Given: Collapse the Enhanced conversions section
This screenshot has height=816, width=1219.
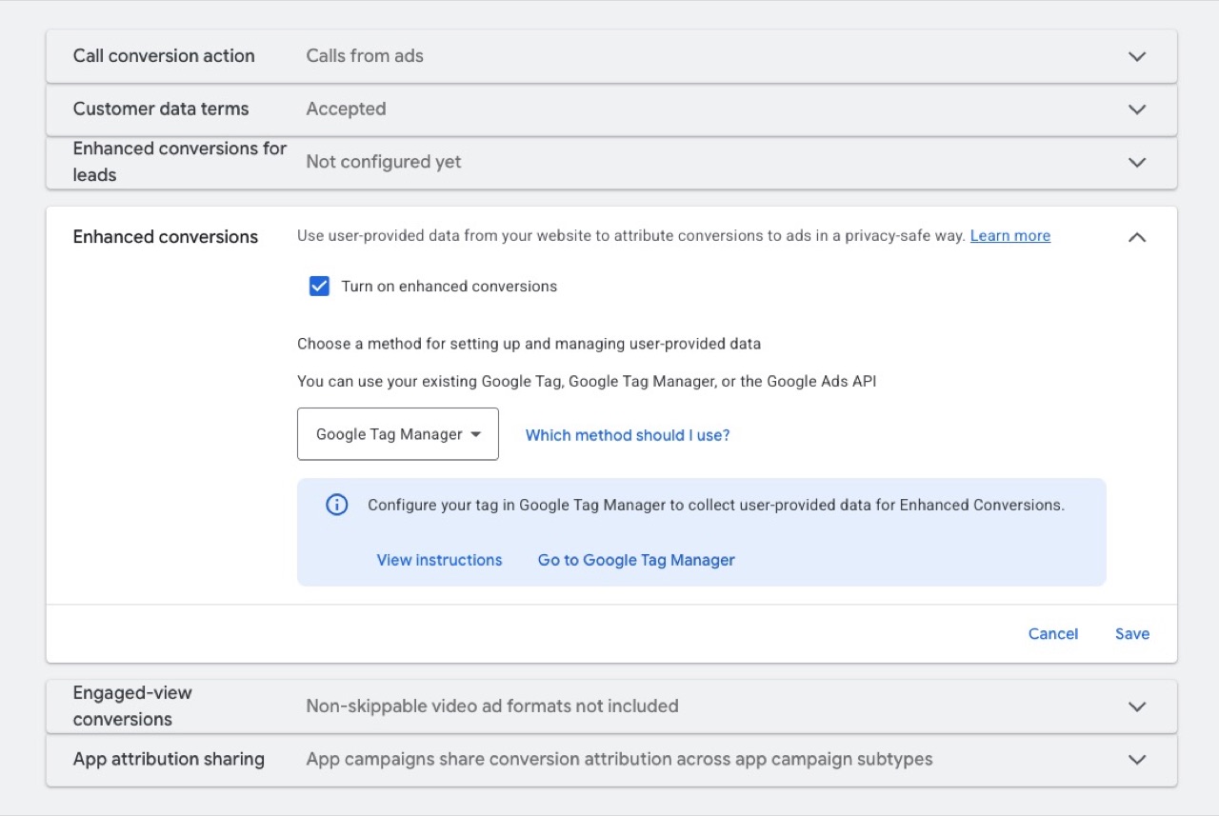Looking at the screenshot, I should pos(1136,237).
